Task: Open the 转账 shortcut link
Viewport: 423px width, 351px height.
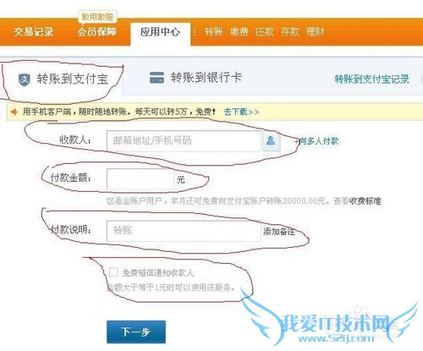Action: [214, 32]
